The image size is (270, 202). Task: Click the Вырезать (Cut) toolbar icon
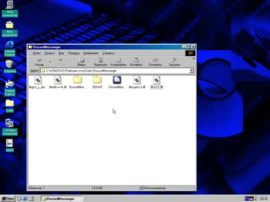click(x=100, y=62)
